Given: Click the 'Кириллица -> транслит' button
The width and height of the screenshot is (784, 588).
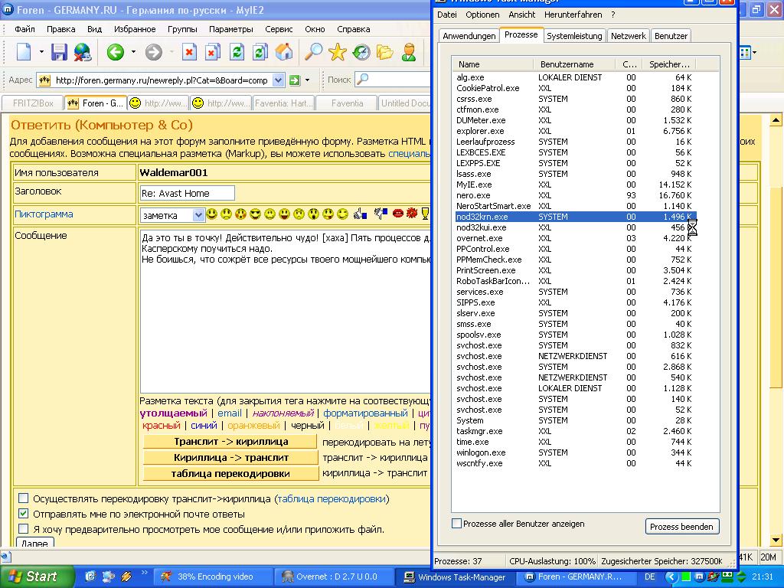Looking at the screenshot, I should (x=230, y=458).
